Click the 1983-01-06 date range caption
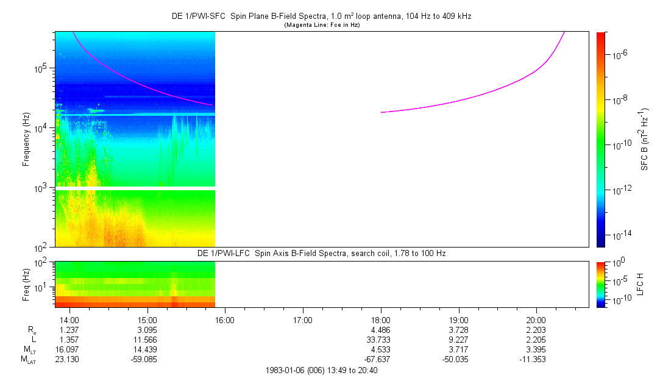This screenshot has height=378, width=660. coord(321,370)
